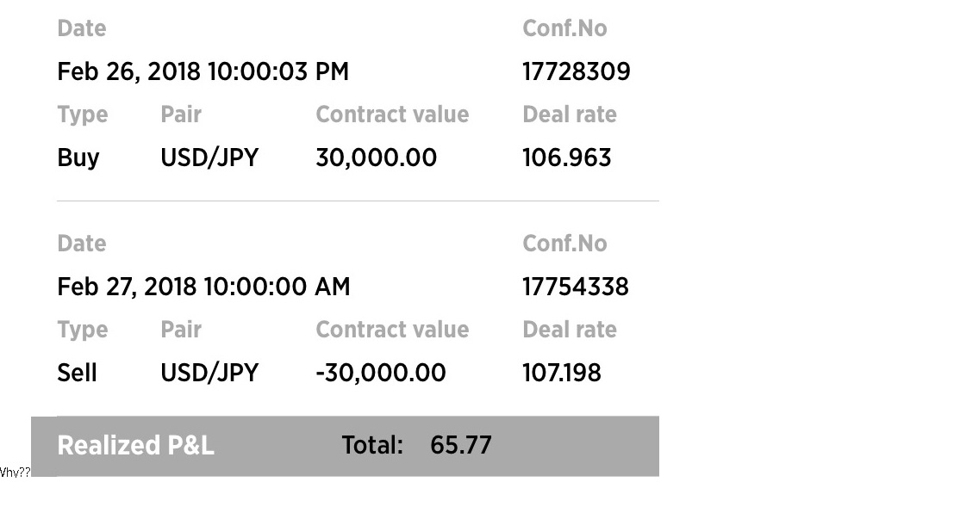
Task: Click the small Why?? text
Action: point(15,472)
